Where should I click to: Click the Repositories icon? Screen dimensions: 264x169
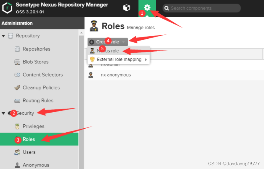click(x=17, y=49)
